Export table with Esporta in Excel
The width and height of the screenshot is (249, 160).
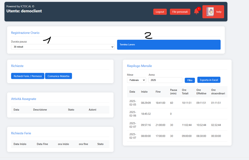[x=209, y=80]
